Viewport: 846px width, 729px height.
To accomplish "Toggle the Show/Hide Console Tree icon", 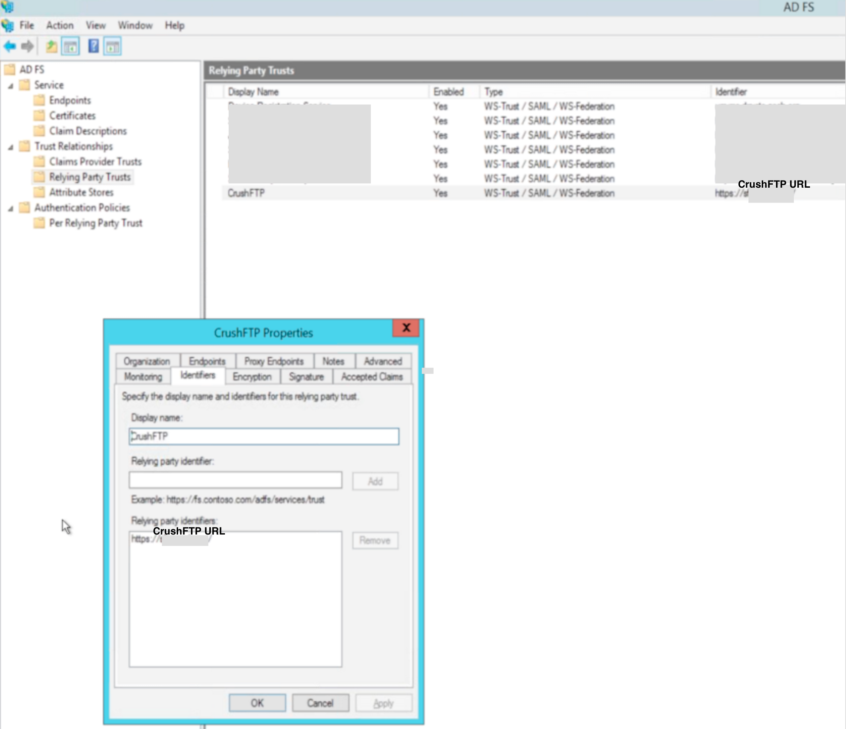I will point(71,46).
